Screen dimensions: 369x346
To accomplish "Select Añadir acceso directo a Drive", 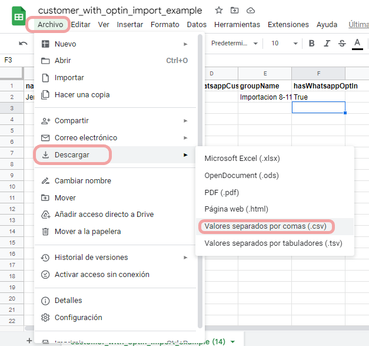I will [x=115, y=215].
